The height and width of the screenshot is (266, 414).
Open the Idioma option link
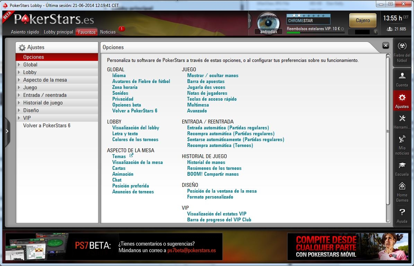point(119,75)
